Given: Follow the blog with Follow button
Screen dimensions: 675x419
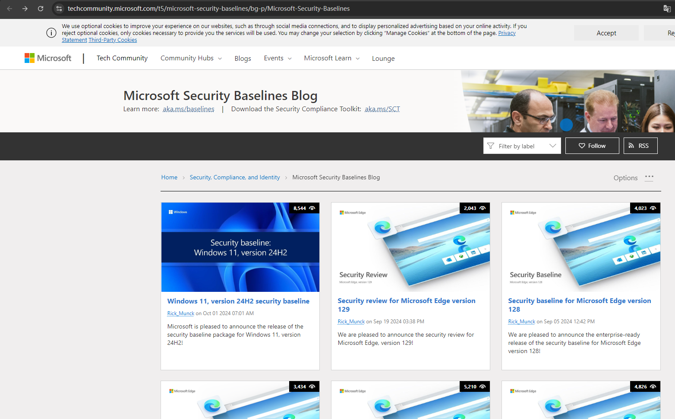Looking at the screenshot, I should [x=592, y=146].
